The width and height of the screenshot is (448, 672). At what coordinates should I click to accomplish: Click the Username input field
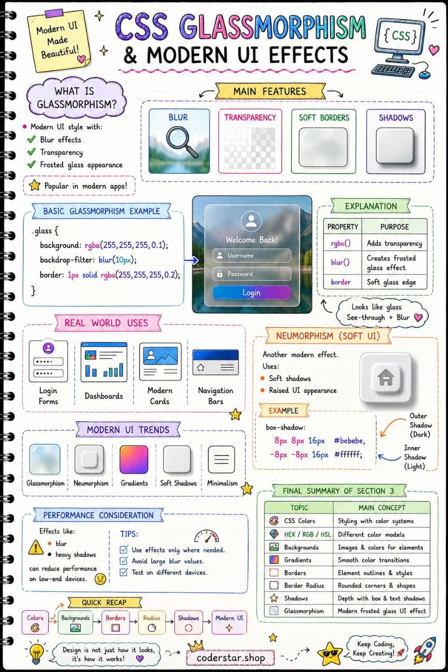pyautogui.click(x=252, y=255)
